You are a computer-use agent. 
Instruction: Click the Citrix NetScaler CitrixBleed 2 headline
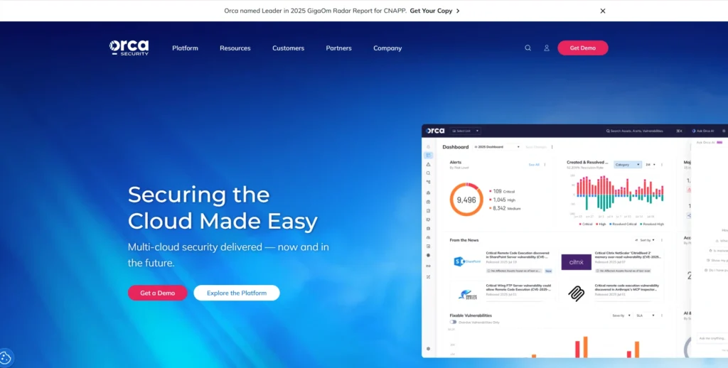pos(628,255)
